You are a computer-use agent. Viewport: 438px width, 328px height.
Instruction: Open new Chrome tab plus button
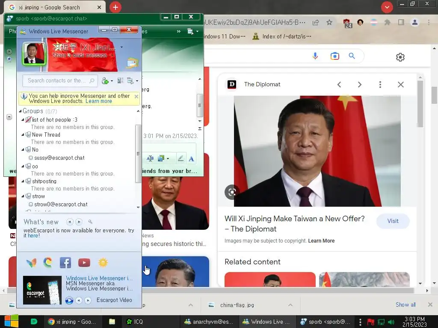pyautogui.click(x=115, y=7)
